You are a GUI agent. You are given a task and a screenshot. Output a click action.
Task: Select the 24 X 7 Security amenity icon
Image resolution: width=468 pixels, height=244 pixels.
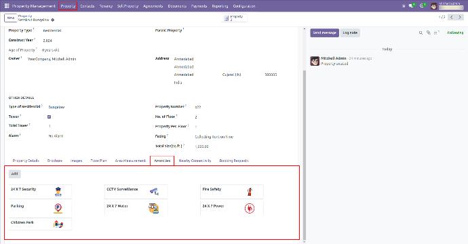click(58, 192)
